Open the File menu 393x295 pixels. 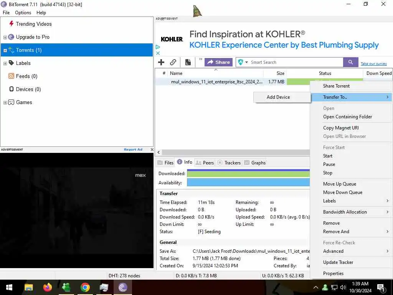click(6, 13)
